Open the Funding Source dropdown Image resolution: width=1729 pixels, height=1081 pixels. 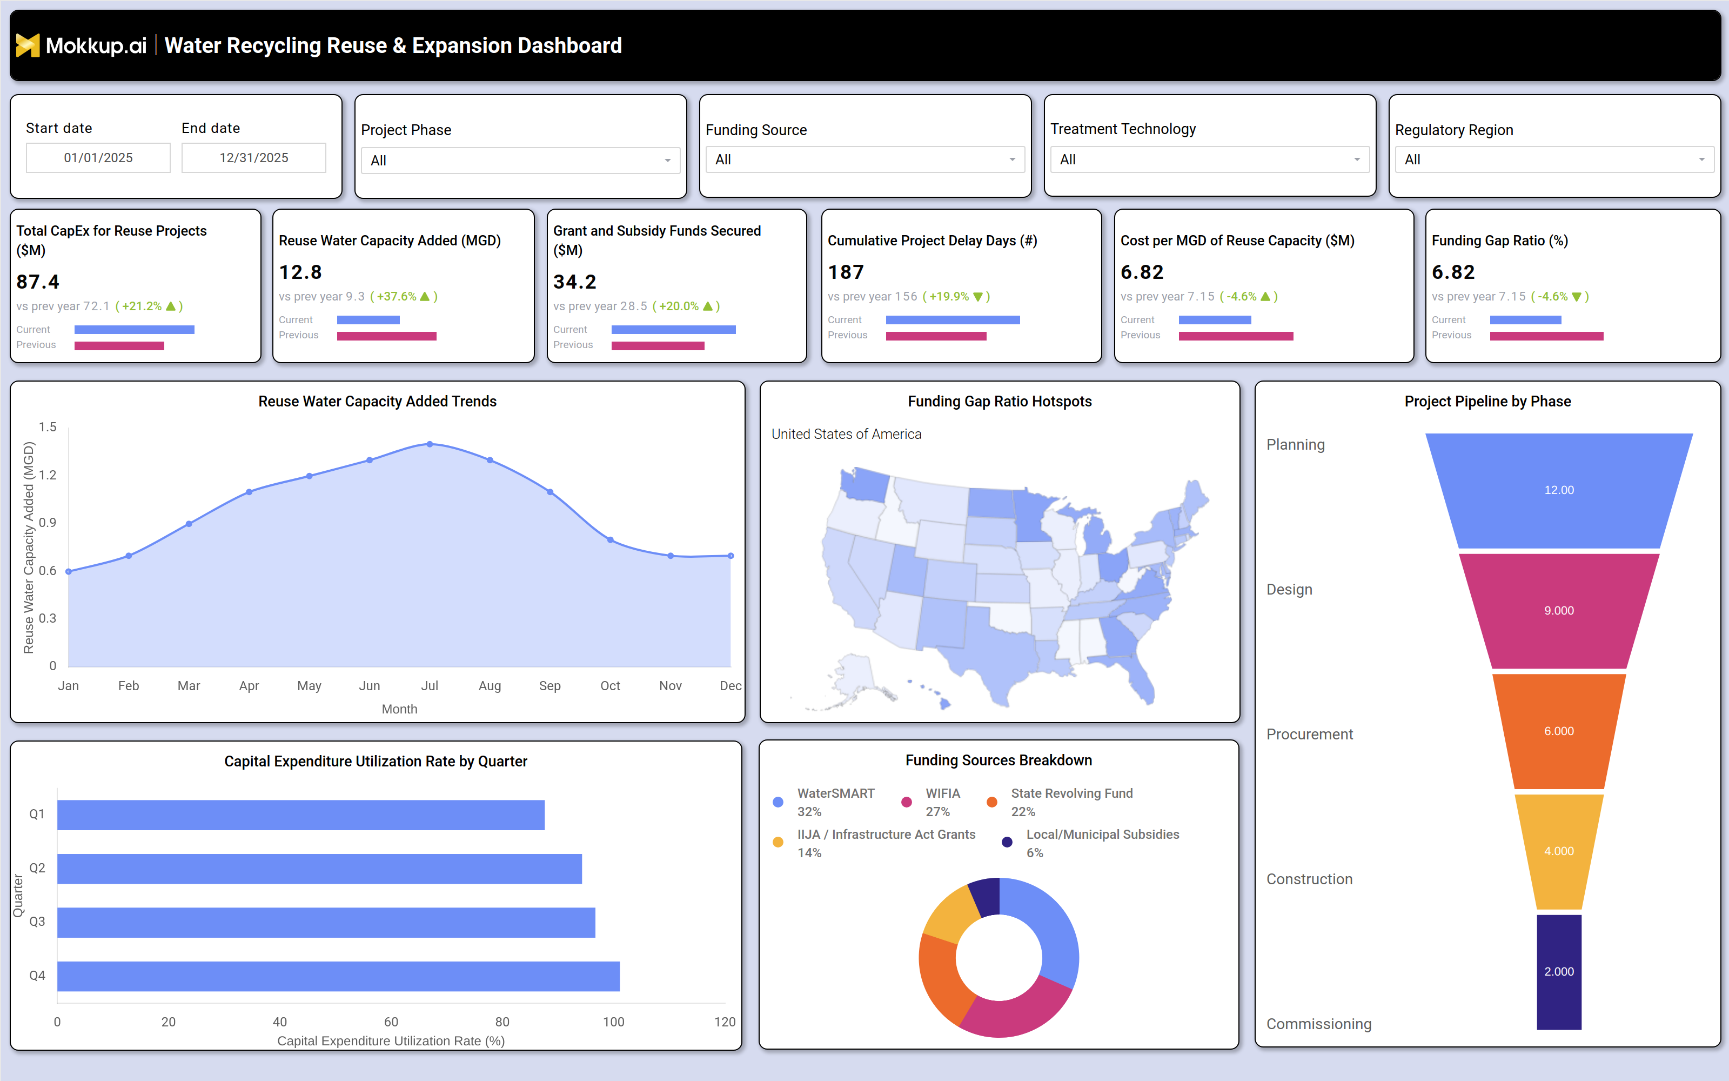point(865,159)
